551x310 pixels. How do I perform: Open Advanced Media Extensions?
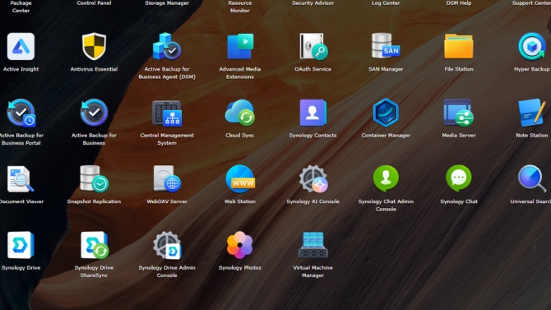click(x=240, y=47)
